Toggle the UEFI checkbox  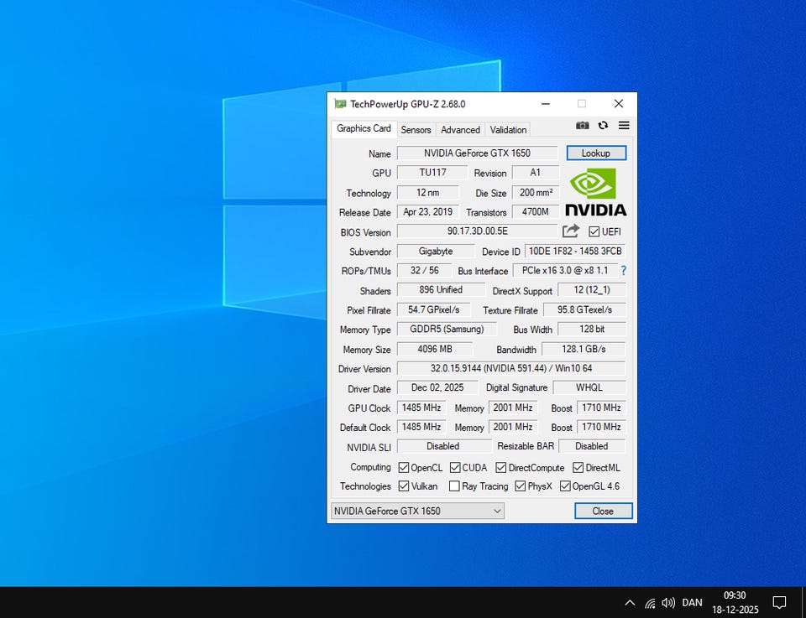point(594,231)
